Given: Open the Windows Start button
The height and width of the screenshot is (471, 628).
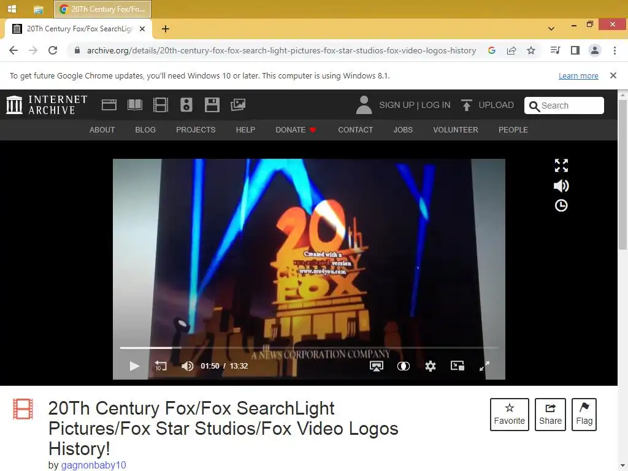Looking at the screenshot, I should [12, 9].
